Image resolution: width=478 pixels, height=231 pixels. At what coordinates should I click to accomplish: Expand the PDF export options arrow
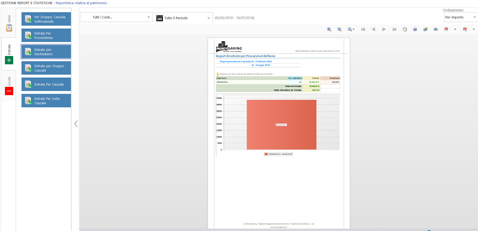tap(455, 29)
